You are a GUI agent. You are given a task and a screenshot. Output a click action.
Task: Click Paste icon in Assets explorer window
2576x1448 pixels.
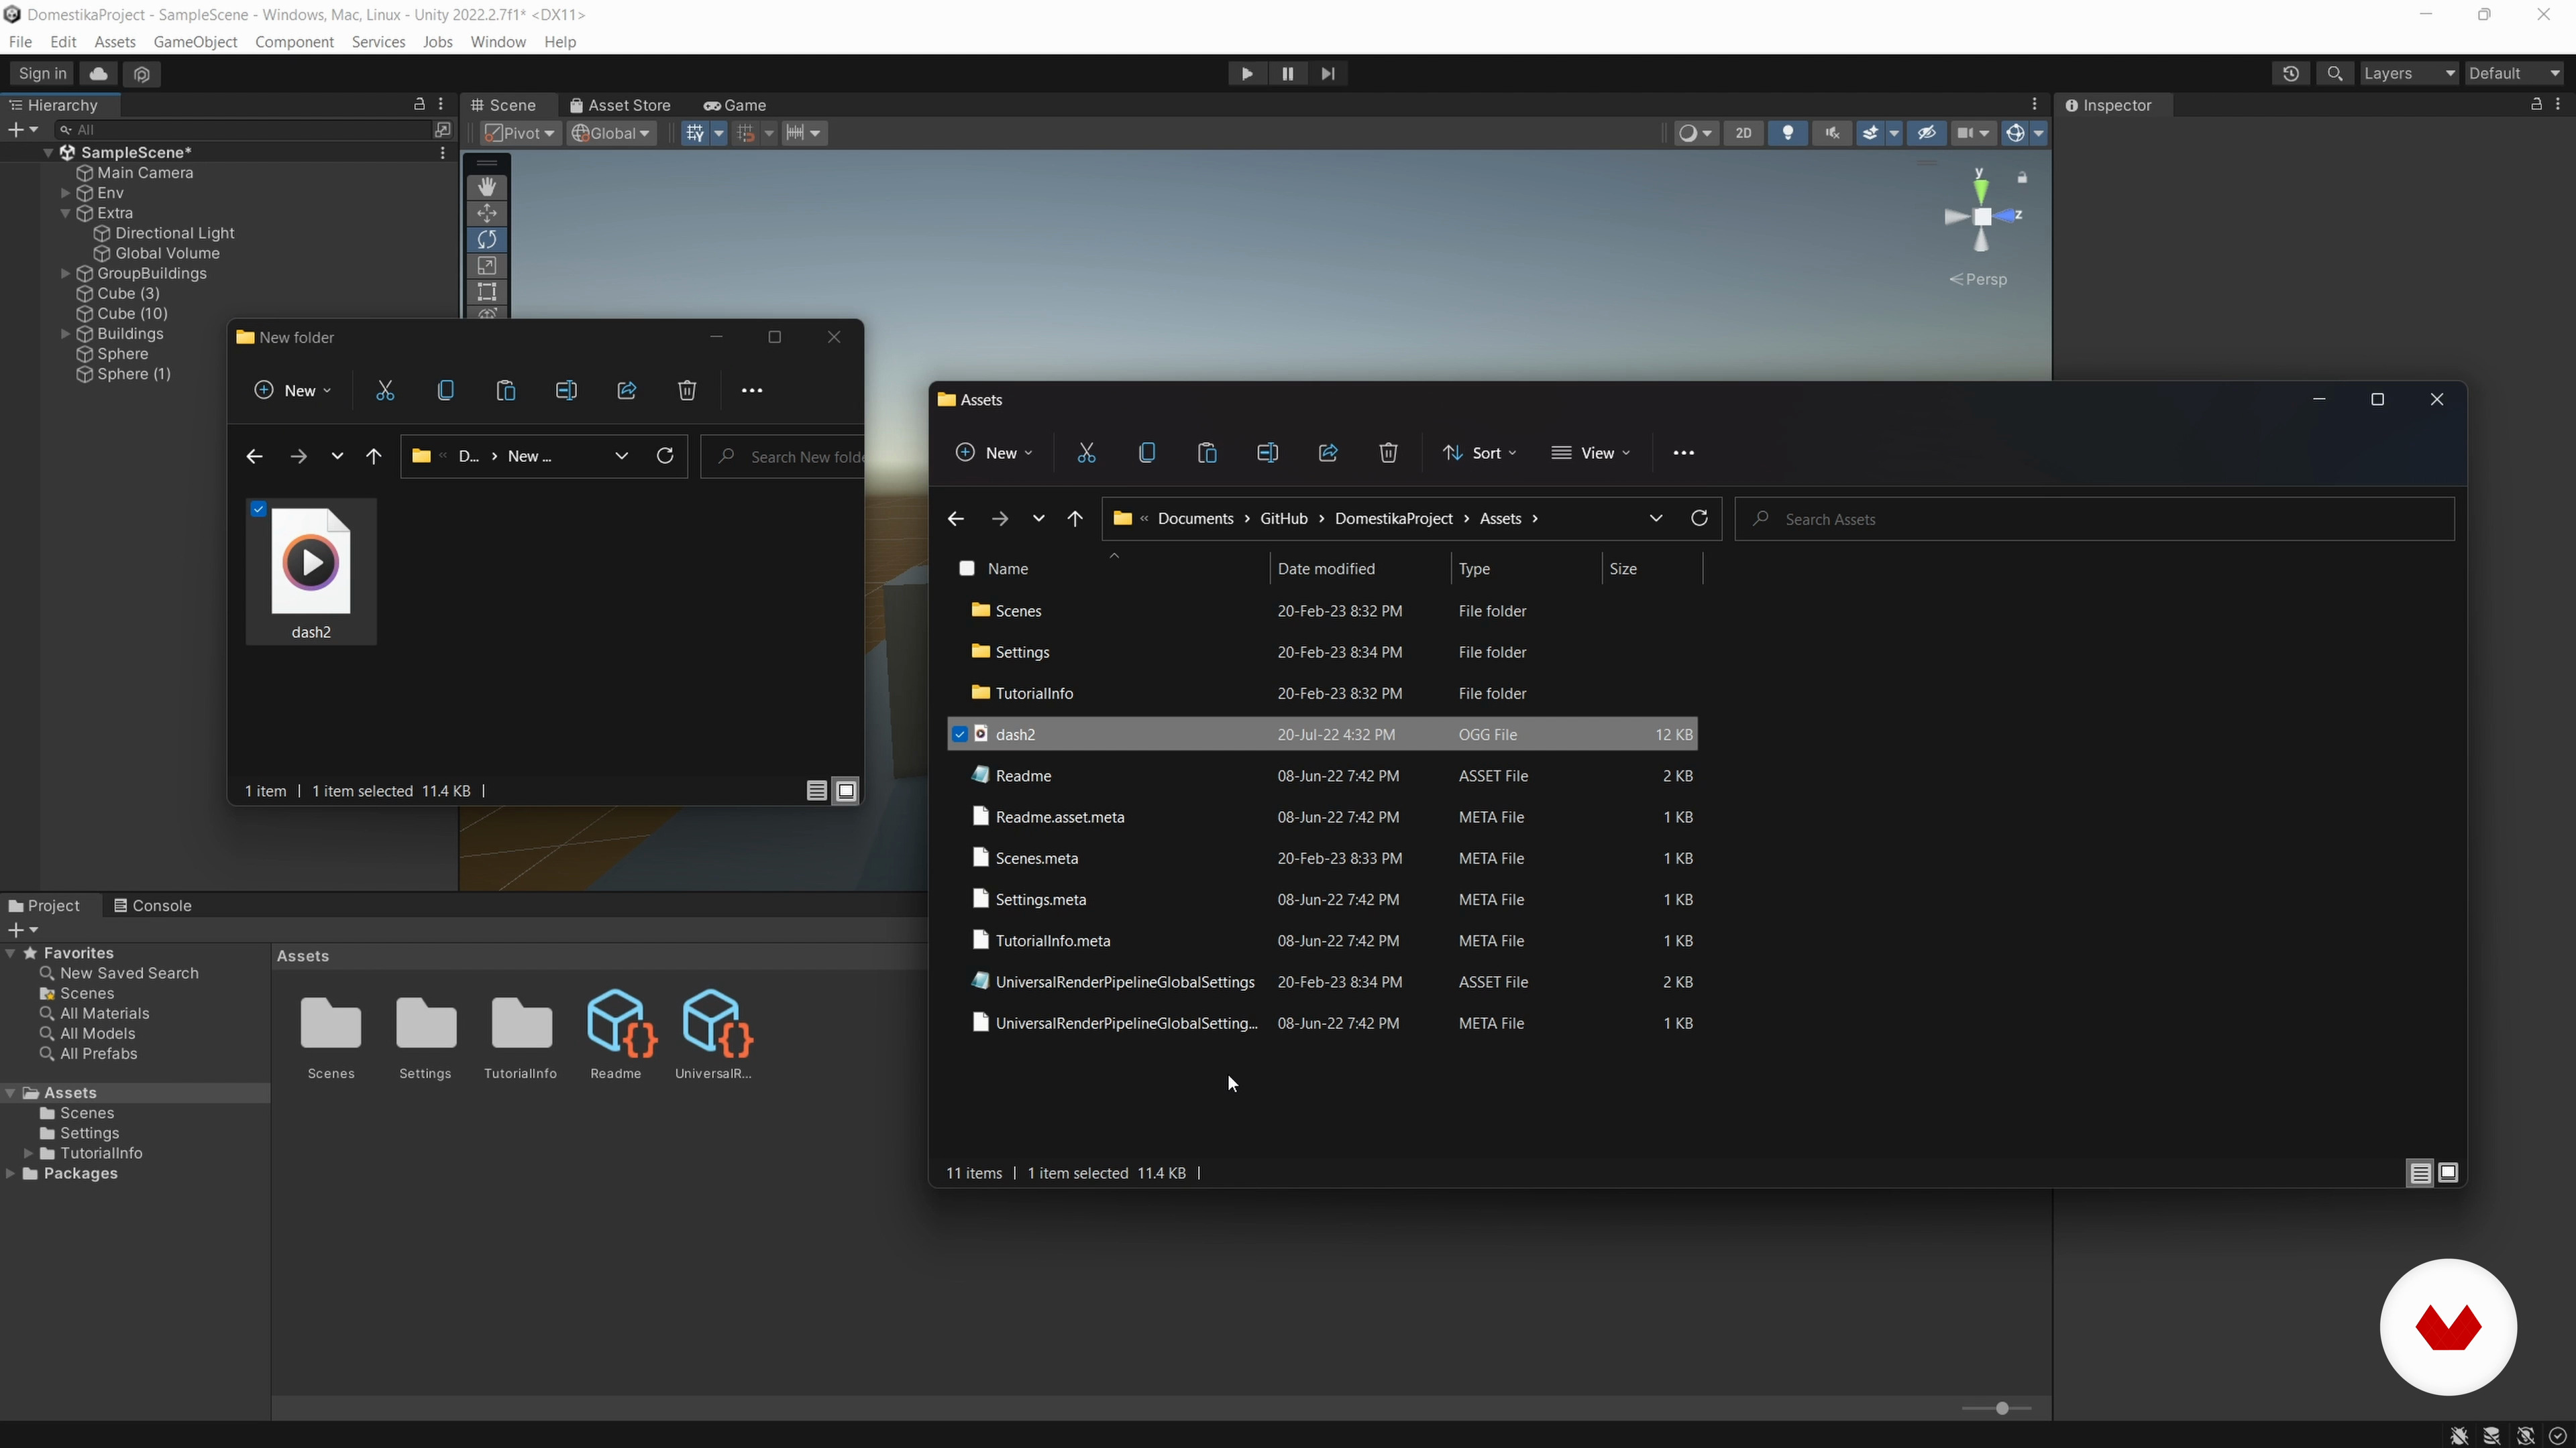[1207, 454]
